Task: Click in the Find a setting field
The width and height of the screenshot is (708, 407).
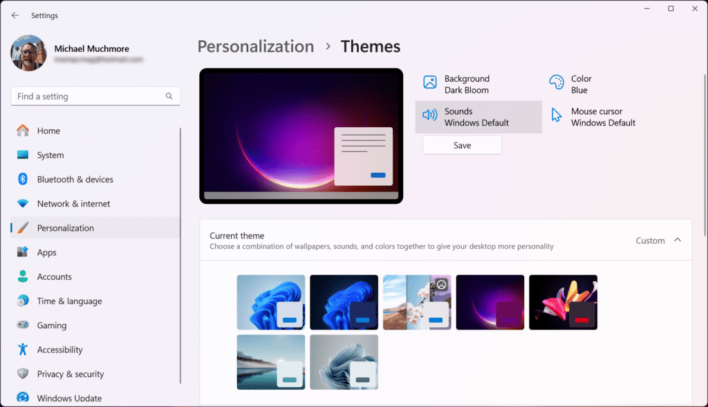Action: coord(95,96)
